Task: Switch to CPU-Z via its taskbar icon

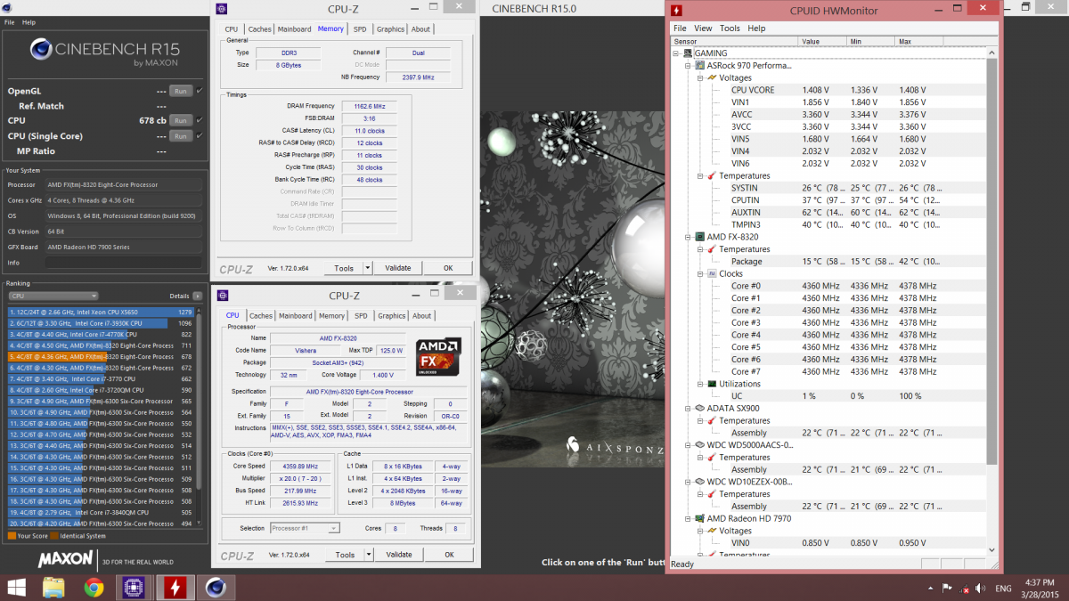Action: [134, 587]
